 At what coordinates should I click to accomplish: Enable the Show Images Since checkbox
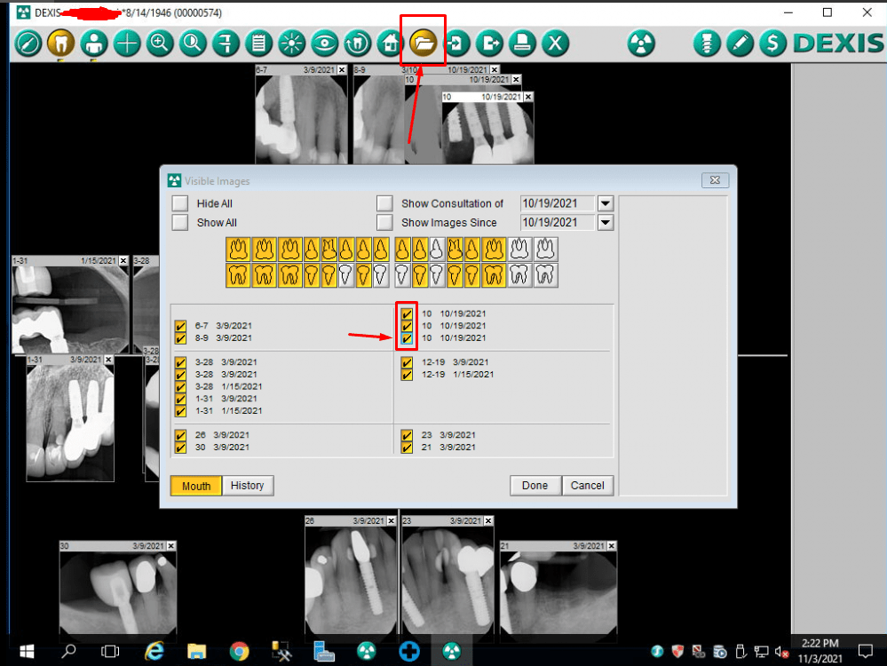(x=384, y=222)
